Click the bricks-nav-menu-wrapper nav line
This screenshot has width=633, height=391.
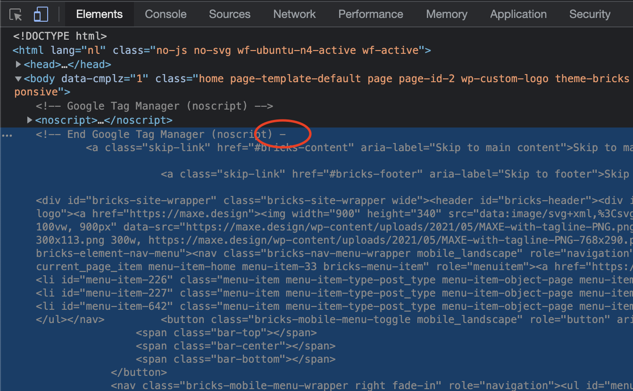pos(334,254)
